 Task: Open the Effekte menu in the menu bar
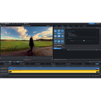[x=17, y=24]
